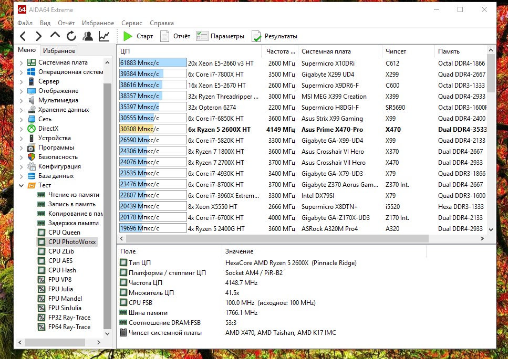Select the Мультимедиа speaker icon
Screen dimensions: 508x359
pyautogui.click(x=32, y=100)
